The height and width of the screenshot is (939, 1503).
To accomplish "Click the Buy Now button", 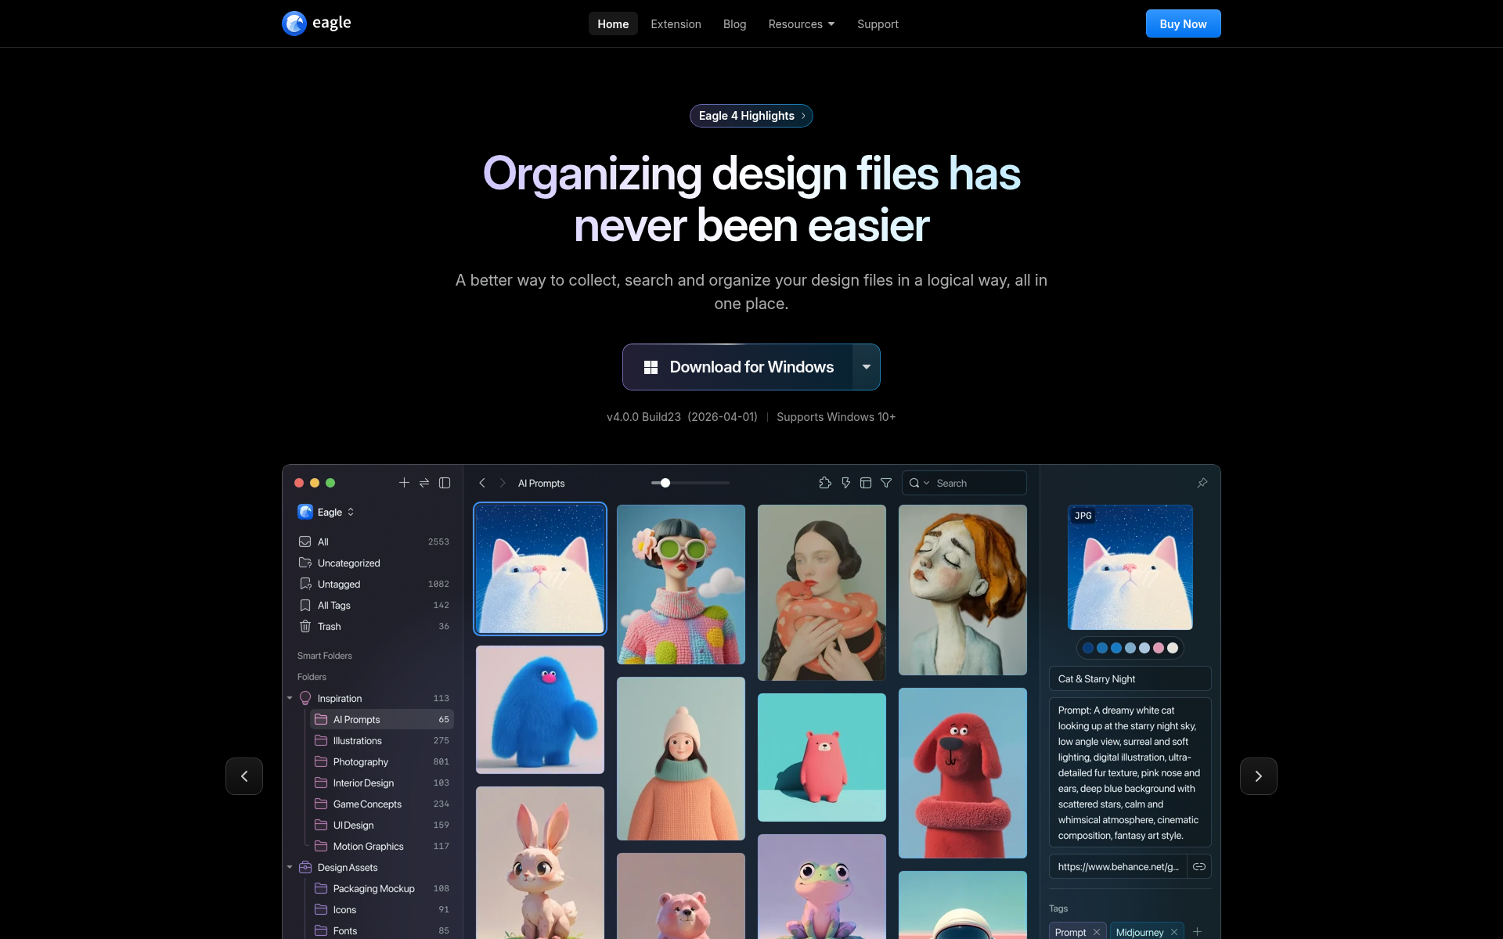I will click(x=1183, y=23).
